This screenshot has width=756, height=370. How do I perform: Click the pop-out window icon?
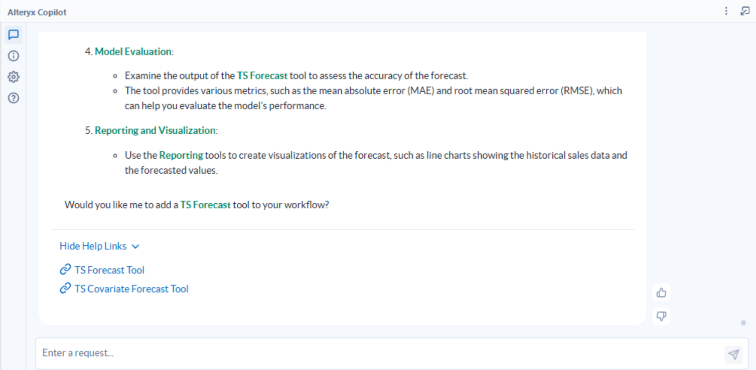[x=745, y=11]
